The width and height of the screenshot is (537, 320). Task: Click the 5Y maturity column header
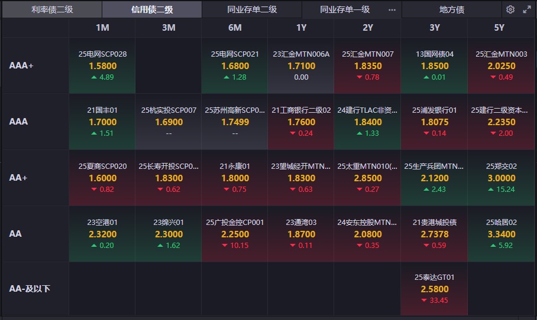click(499, 28)
